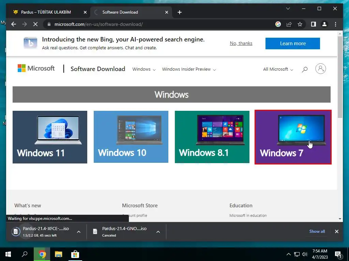Click the Microsoft logo
The image size is (349, 261).
pos(36,68)
